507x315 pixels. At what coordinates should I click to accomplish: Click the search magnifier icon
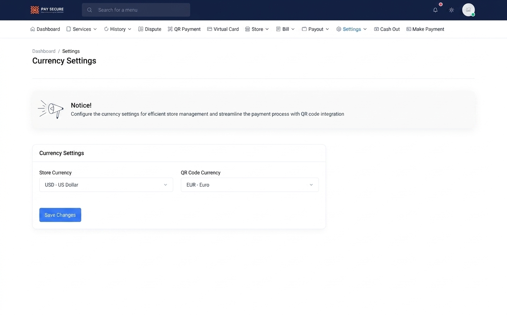point(90,10)
